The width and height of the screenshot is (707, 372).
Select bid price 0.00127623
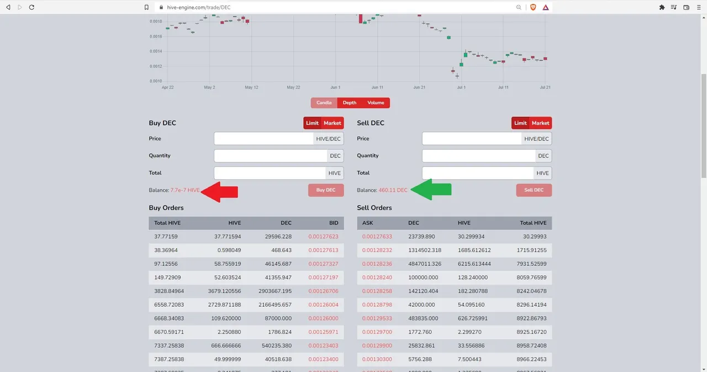[x=323, y=237]
